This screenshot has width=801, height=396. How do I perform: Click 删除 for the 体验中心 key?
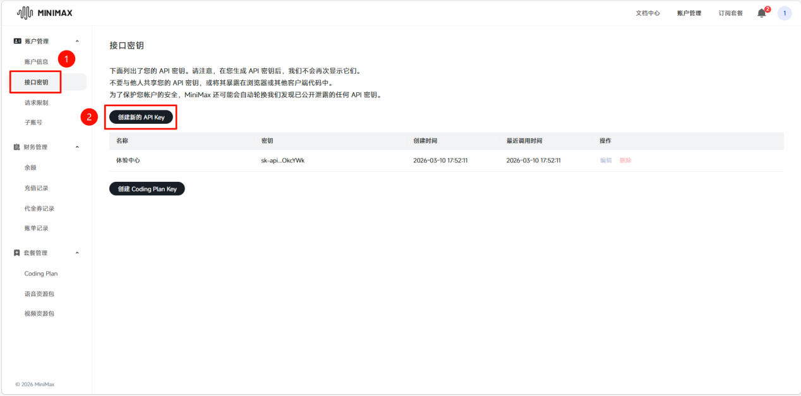click(625, 161)
